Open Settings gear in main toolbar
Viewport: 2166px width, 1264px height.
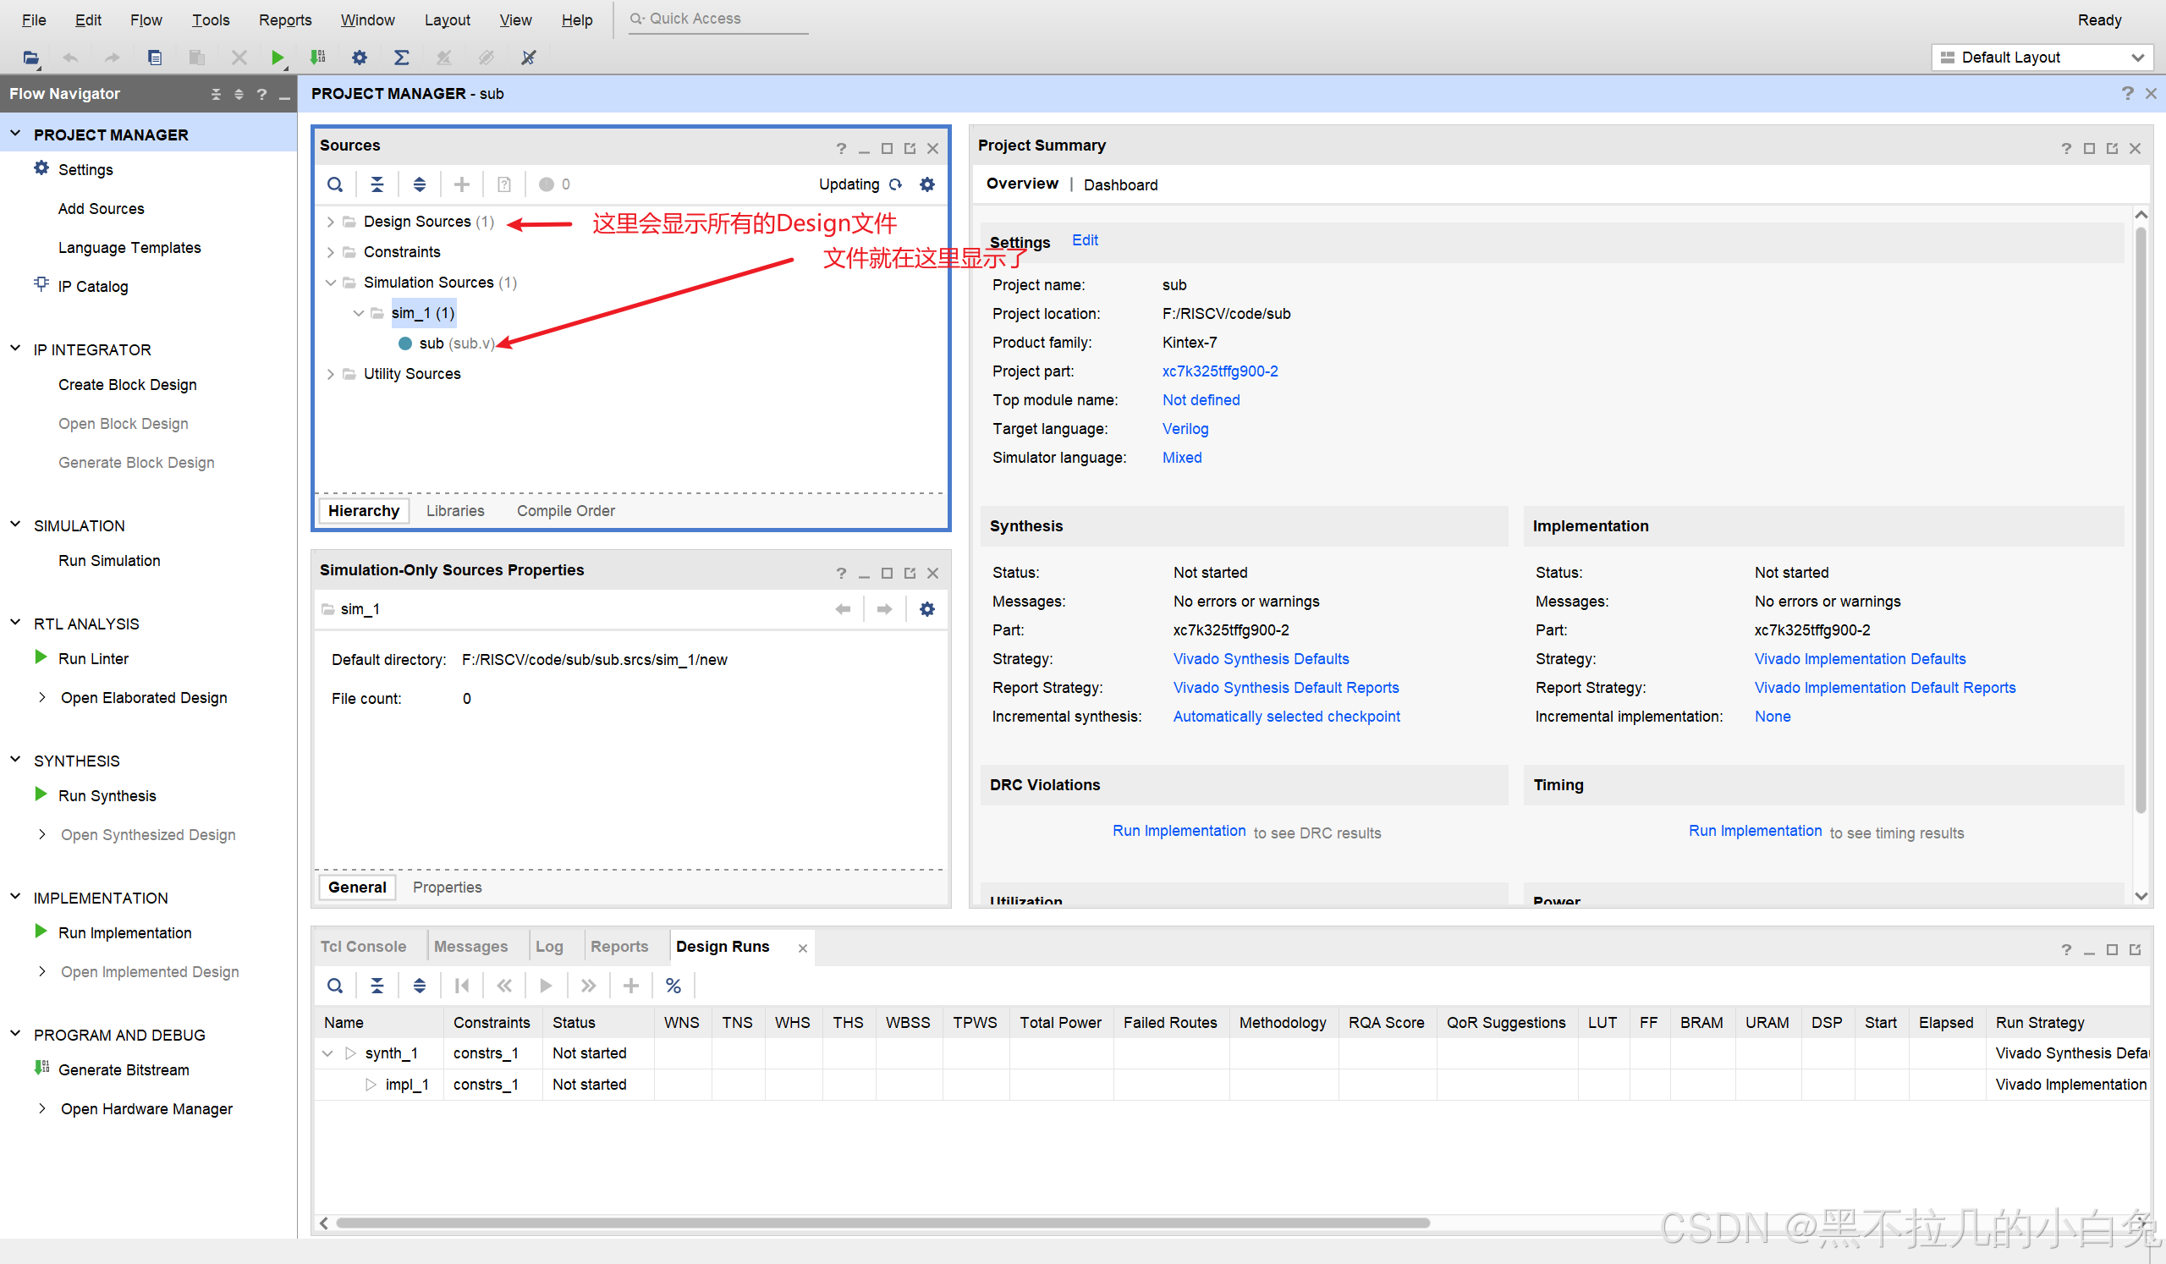[360, 58]
